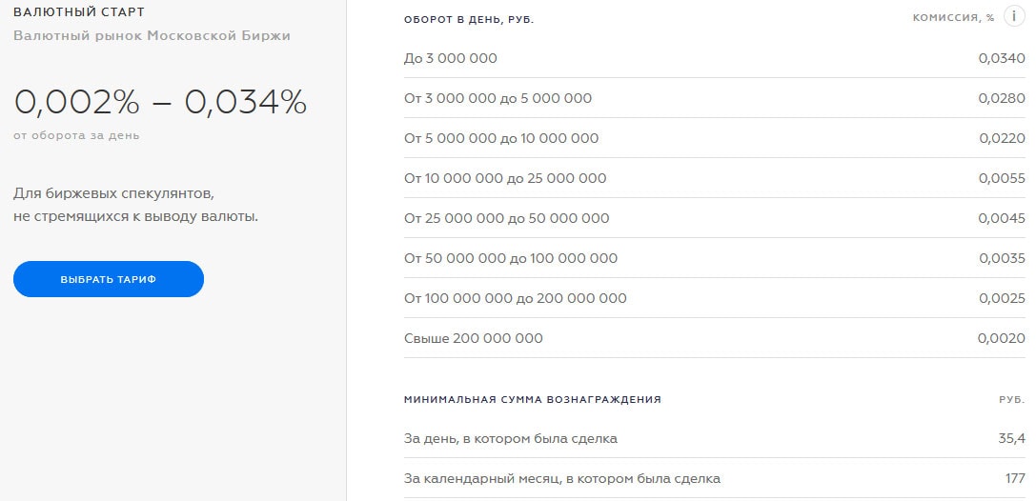Click the КОМИССИЯ, % column header
Viewport: 1036px width, 501px height.
click(x=953, y=18)
